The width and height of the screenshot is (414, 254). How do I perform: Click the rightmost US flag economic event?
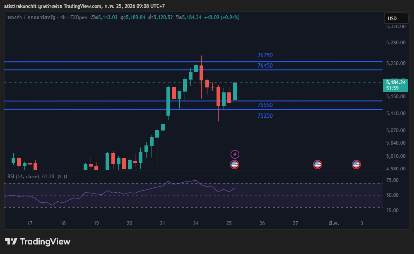coord(356,164)
